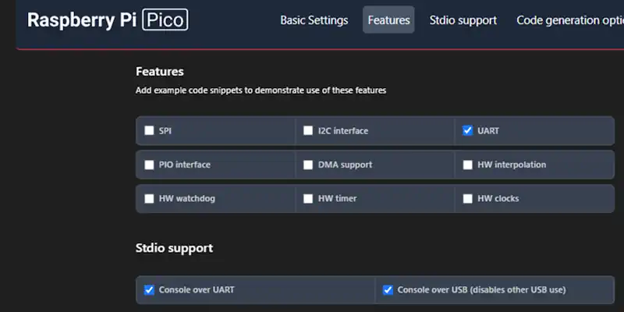Switch to Stdio support tab

(463, 20)
